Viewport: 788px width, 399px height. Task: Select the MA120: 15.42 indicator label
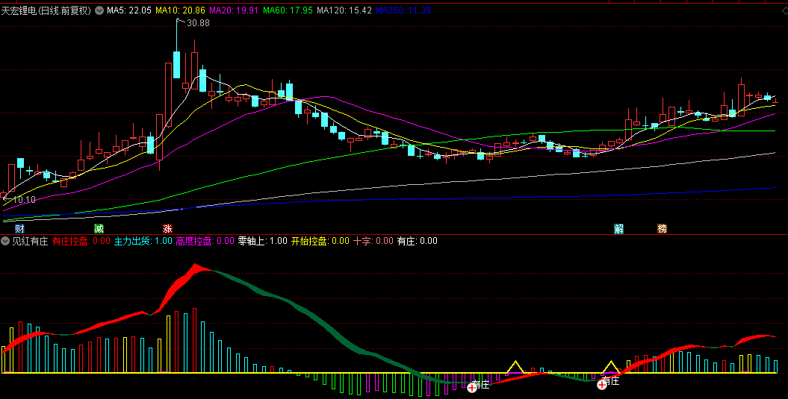pyautogui.click(x=344, y=10)
